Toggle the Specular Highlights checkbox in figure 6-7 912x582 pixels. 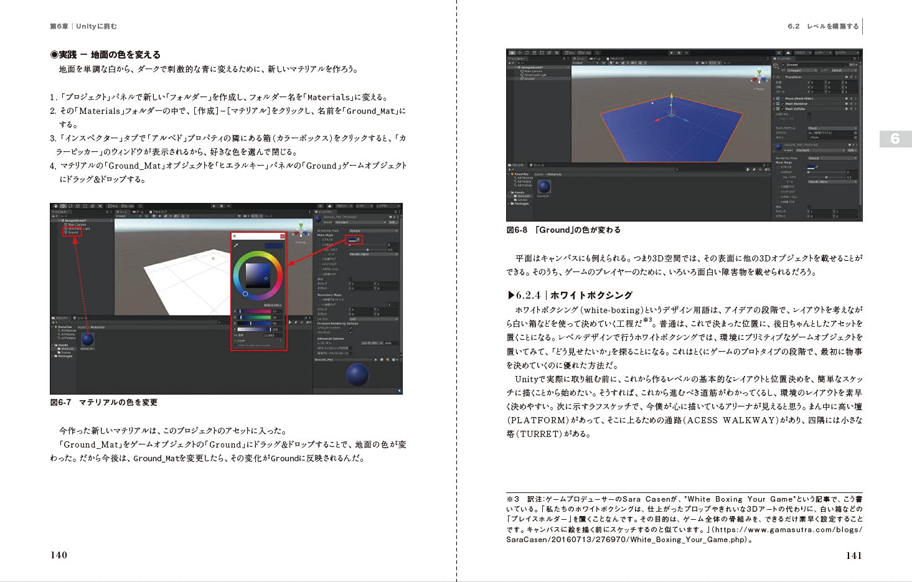coord(350,328)
